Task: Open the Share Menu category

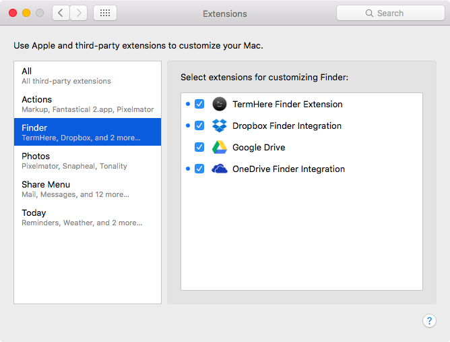Action: (88, 189)
